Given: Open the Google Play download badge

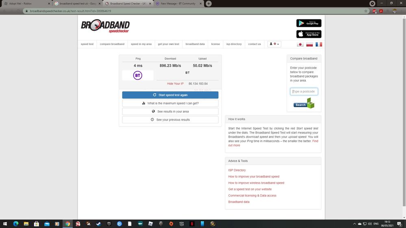Looking at the screenshot, I should tap(308, 23).
